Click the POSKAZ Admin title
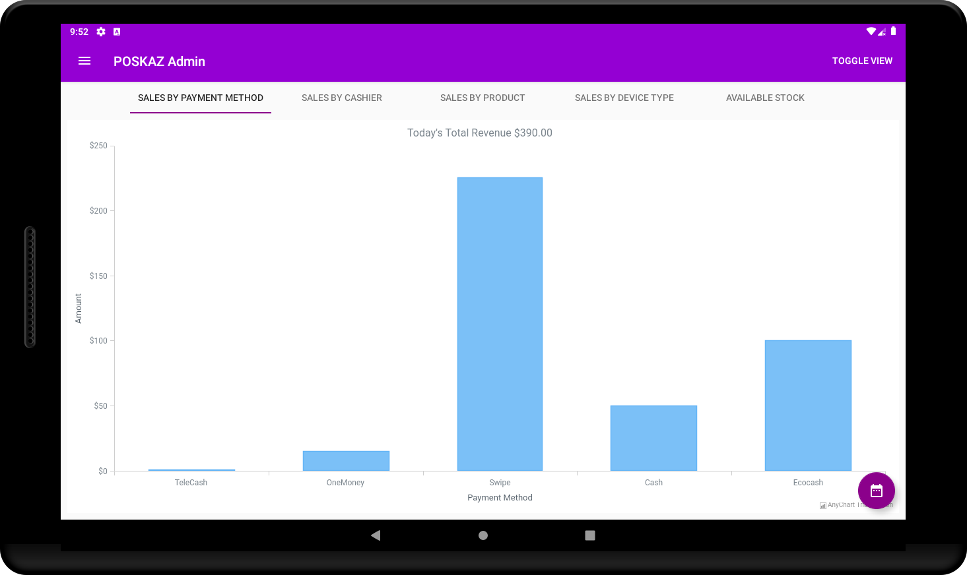The image size is (967, 575). (159, 61)
